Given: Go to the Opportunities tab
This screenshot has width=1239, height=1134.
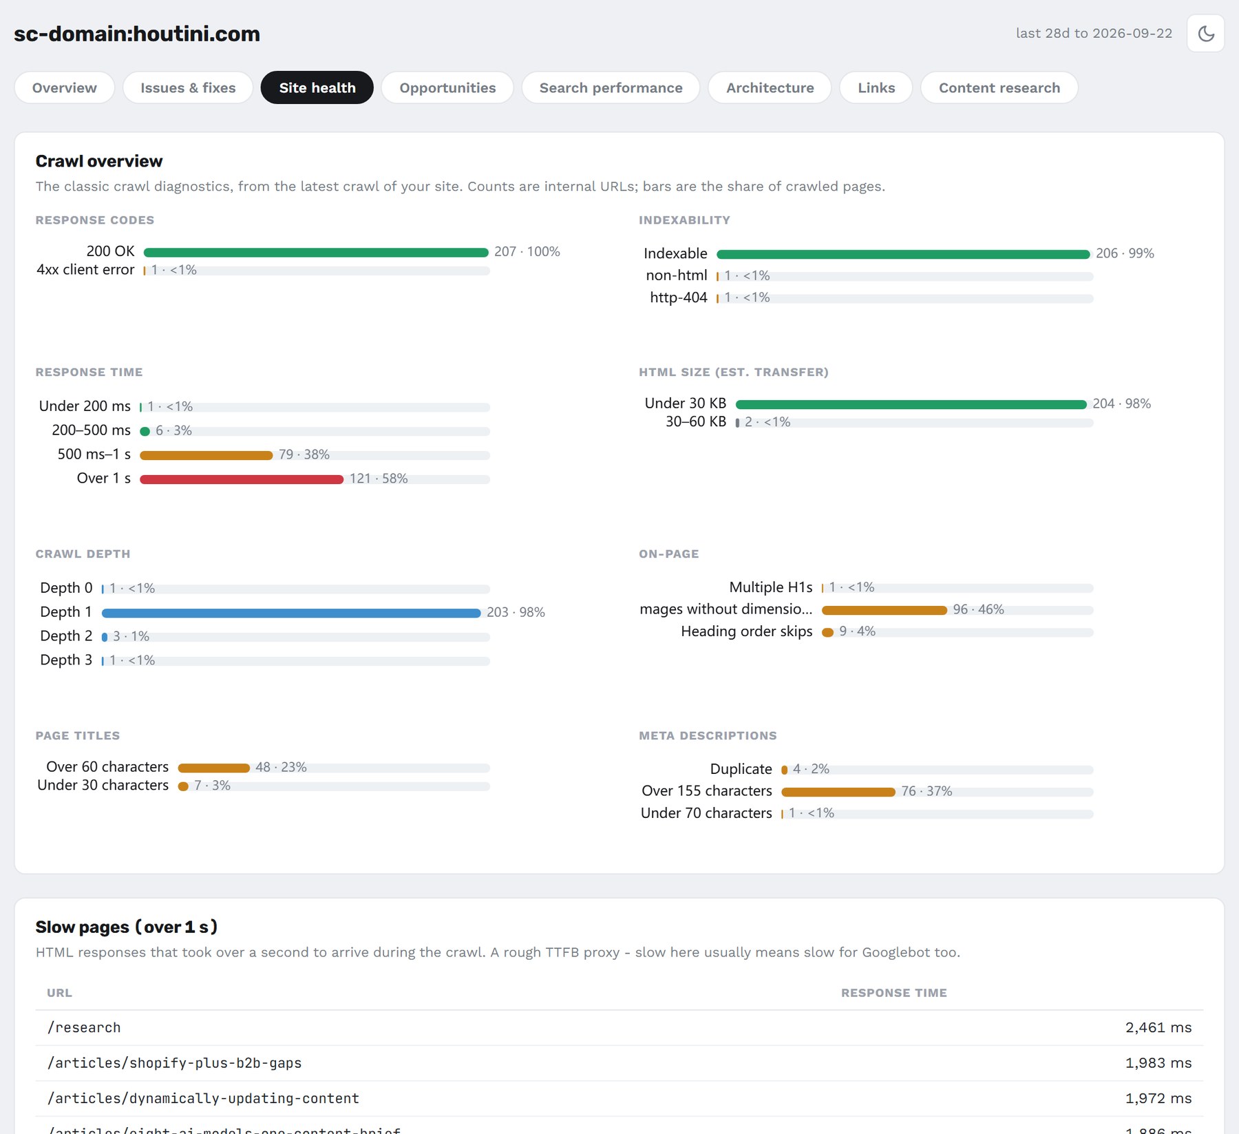Looking at the screenshot, I should tap(447, 87).
